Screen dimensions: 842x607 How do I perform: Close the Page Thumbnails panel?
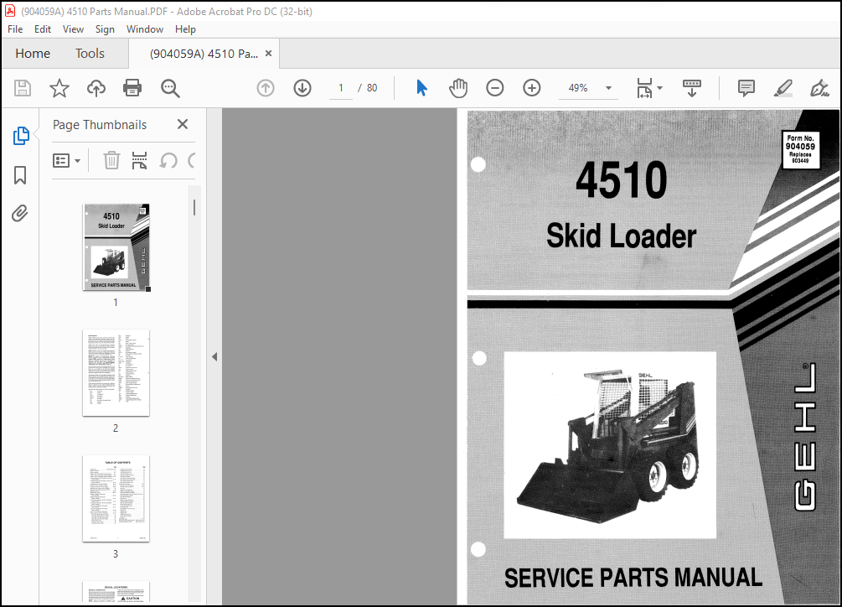183,124
